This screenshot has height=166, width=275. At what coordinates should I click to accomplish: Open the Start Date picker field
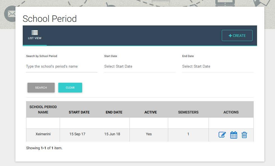click(x=140, y=67)
